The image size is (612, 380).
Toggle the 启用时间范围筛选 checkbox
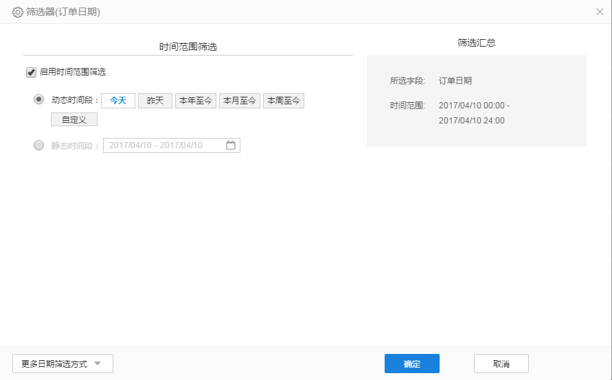pos(31,72)
